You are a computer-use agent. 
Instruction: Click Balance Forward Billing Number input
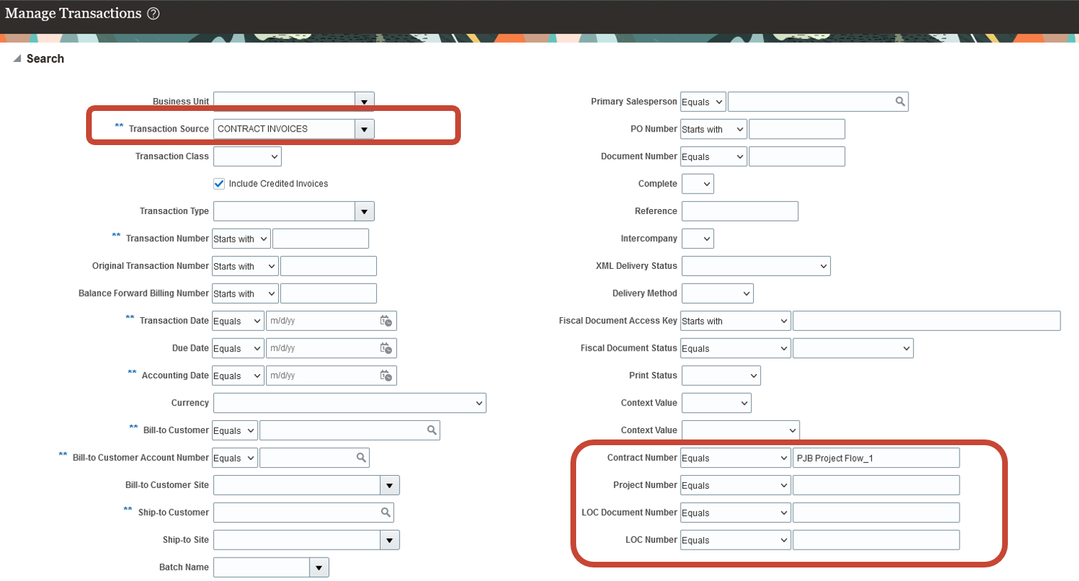[x=329, y=294]
